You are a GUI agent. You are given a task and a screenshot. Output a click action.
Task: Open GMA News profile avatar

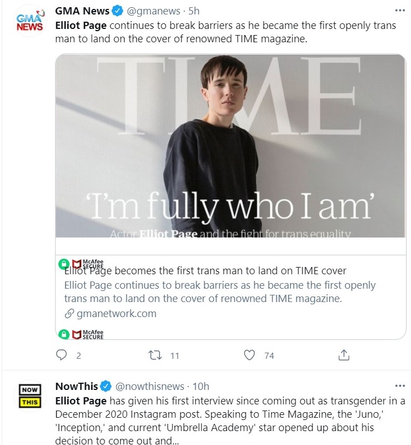click(30, 21)
